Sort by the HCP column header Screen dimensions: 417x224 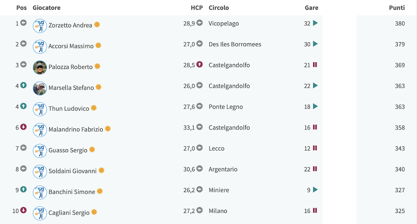click(197, 7)
